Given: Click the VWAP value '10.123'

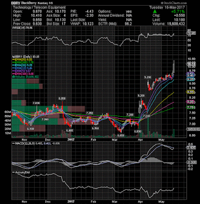Looking at the screenshot, I should (88, 24).
